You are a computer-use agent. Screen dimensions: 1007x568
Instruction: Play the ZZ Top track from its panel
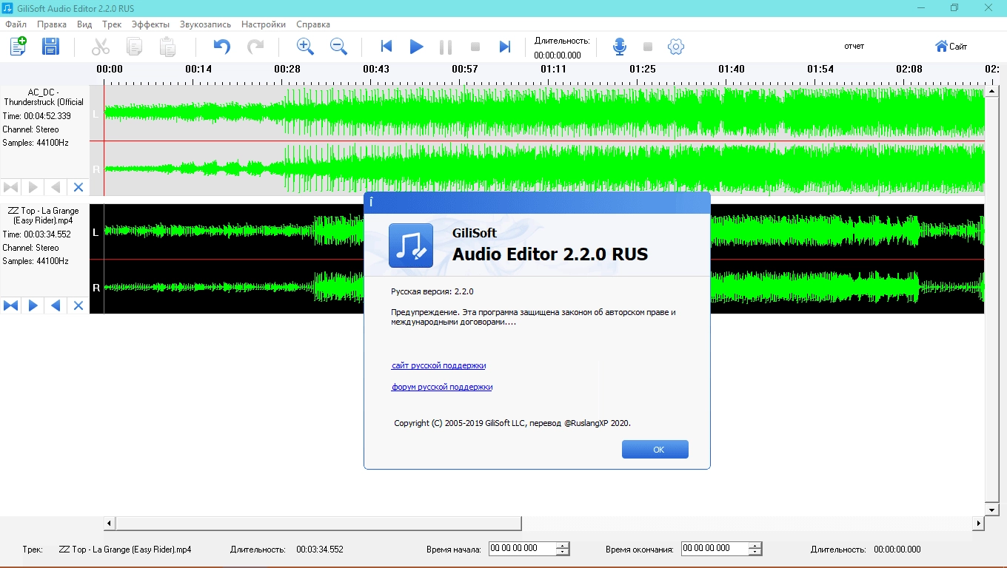[33, 305]
